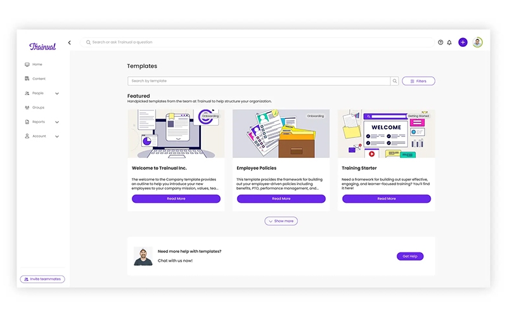Viewport: 507px width, 317px height.
Task: Collapse the sidebar with back chevron
Action: [x=70, y=42]
